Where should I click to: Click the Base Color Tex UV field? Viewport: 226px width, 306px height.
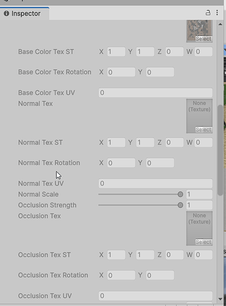[156, 92]
